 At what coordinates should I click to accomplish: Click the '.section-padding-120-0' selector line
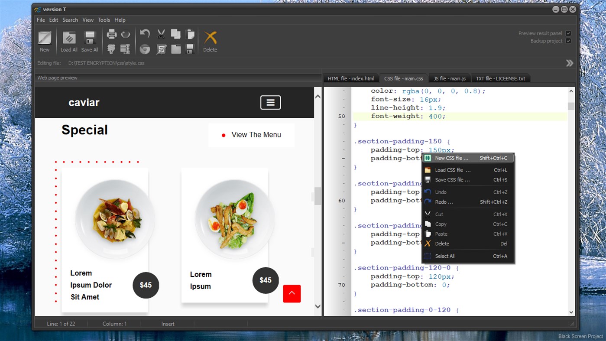(x=406, y=268)
